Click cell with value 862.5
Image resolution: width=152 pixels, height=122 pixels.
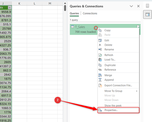pyautogui.click(x=6, y=71)
